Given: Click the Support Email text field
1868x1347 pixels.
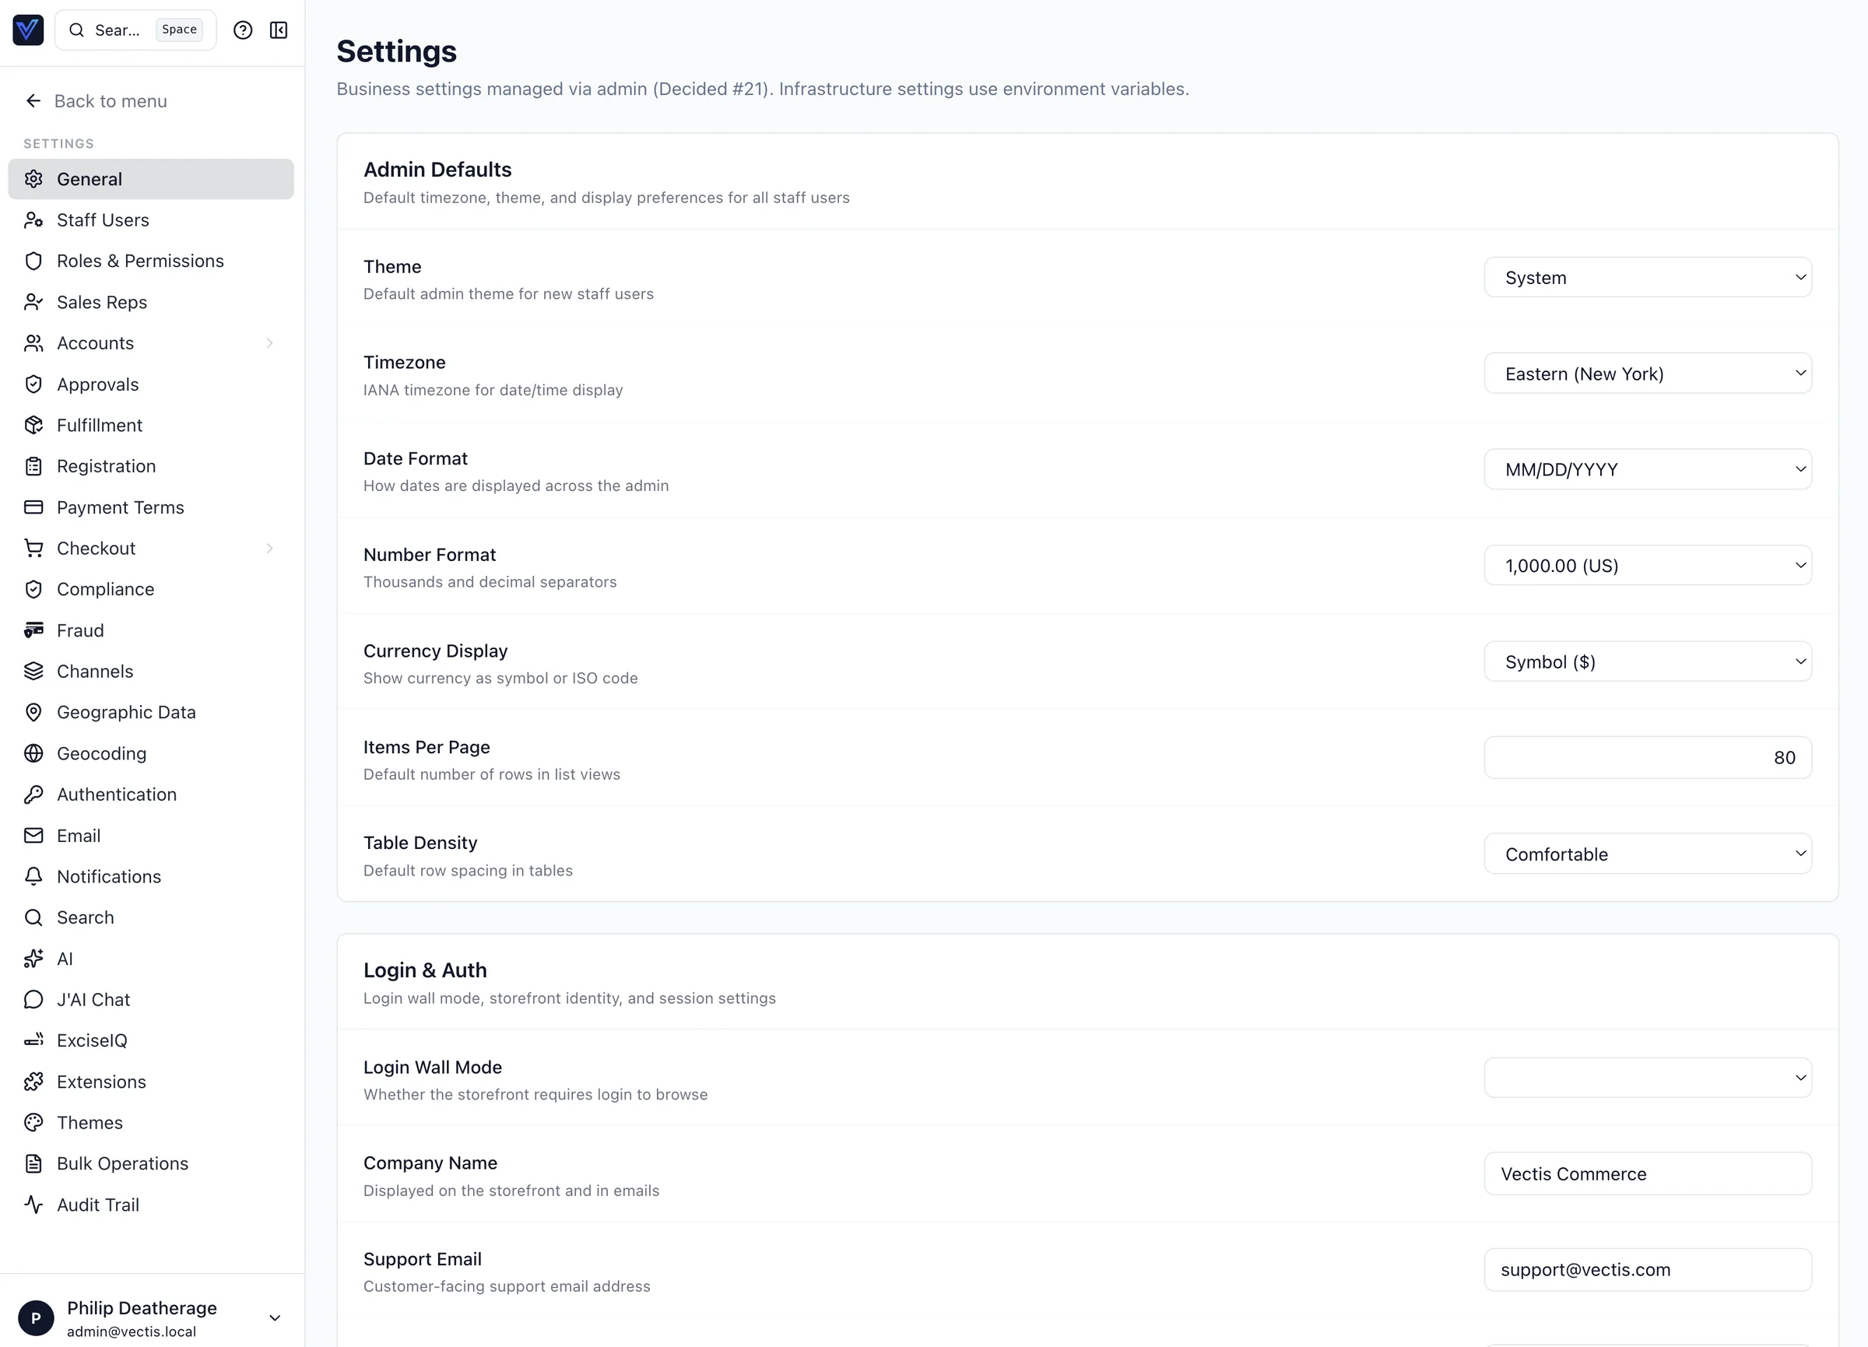Looking at the screenshot, I should (1647, 1270).
